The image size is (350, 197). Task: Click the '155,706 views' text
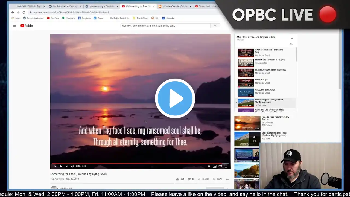pyautogui.click(x=57, y=179)
